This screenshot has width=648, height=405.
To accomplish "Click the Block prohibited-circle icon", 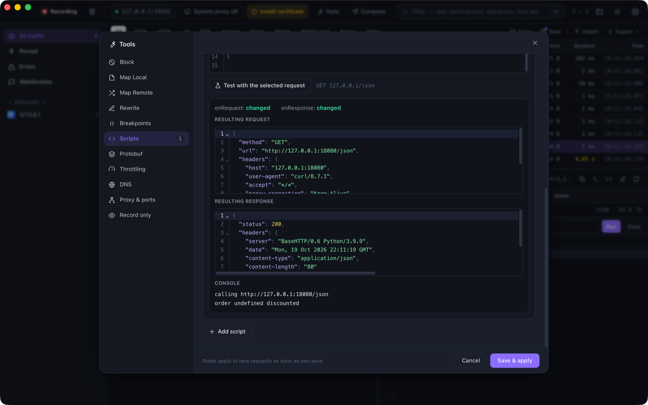I will coord(112,62).
